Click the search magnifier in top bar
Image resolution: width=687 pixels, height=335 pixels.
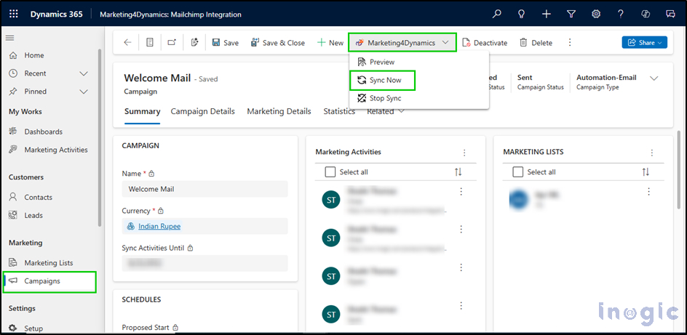496,14
